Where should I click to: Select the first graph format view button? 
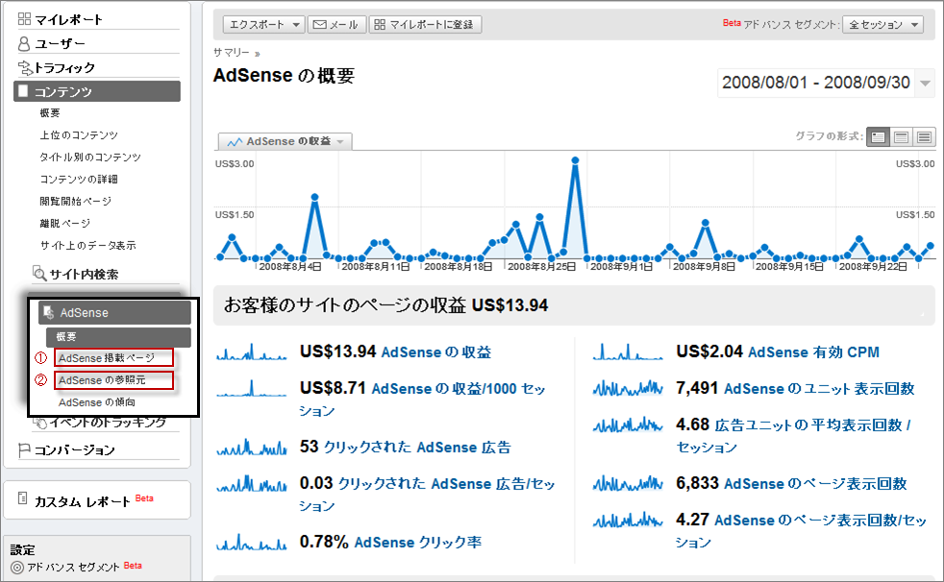point(878,137)
